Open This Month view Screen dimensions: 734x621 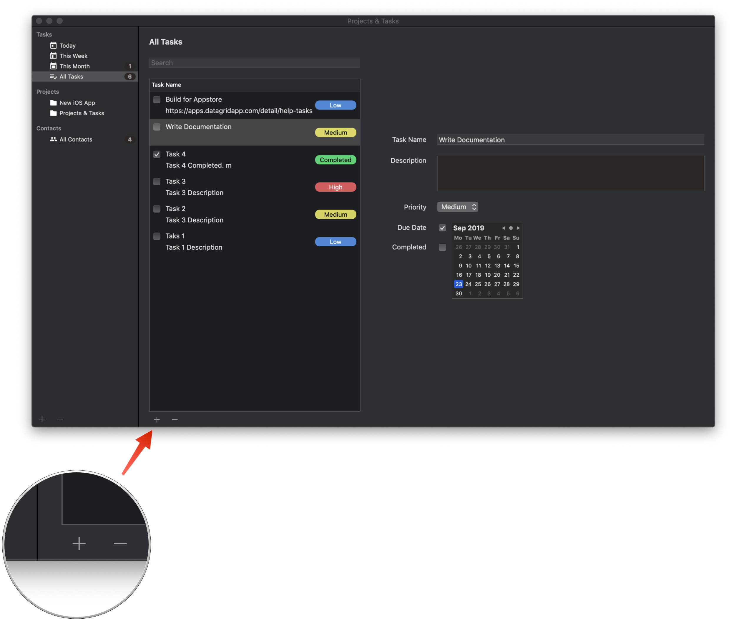point(53,66)
